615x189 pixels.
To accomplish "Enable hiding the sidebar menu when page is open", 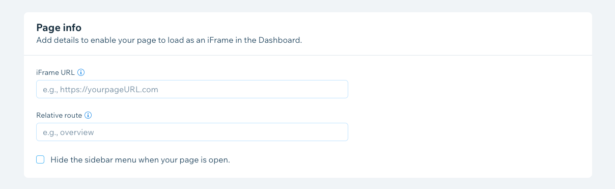I will (x=40, y=159).
